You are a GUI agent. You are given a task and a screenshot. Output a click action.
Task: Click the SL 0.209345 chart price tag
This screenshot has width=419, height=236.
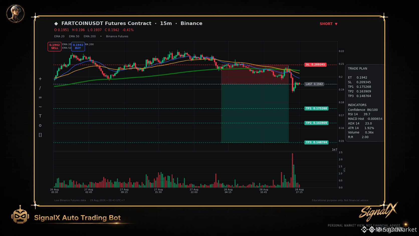click(x=316, y=64)
